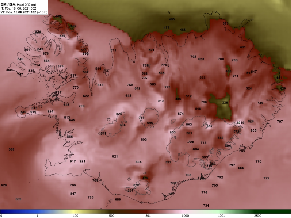
Task: Click the 533 value label
Action: [203, 78]
